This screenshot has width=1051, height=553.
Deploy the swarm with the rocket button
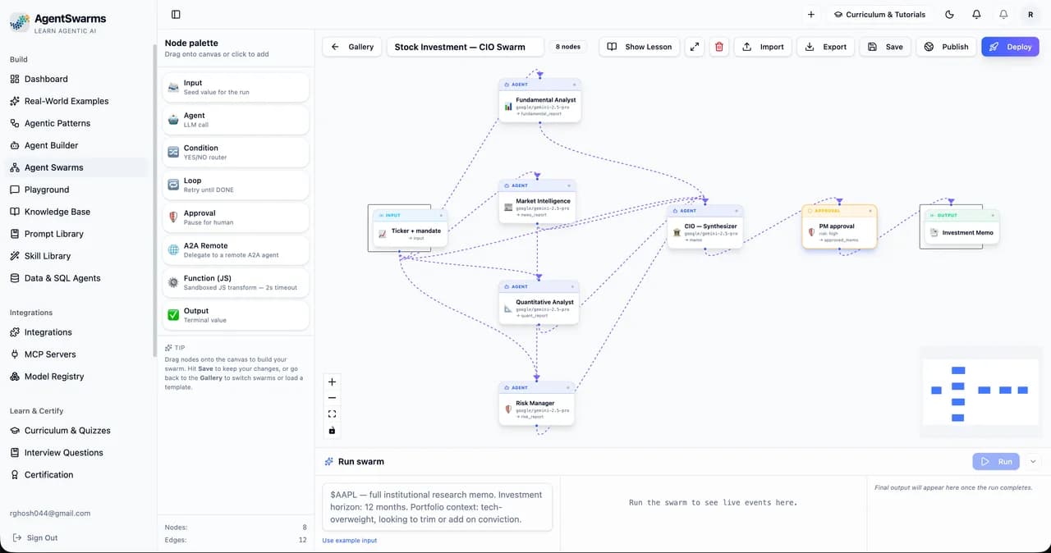tap(1010, 47)
